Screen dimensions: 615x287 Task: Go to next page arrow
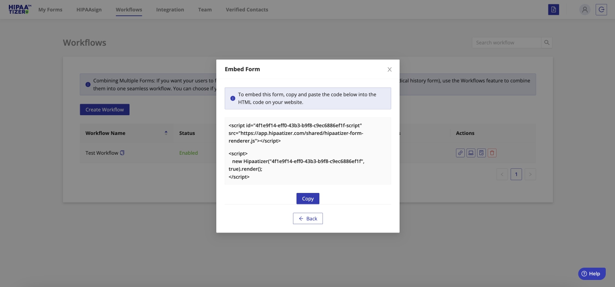tap(530, 174)
